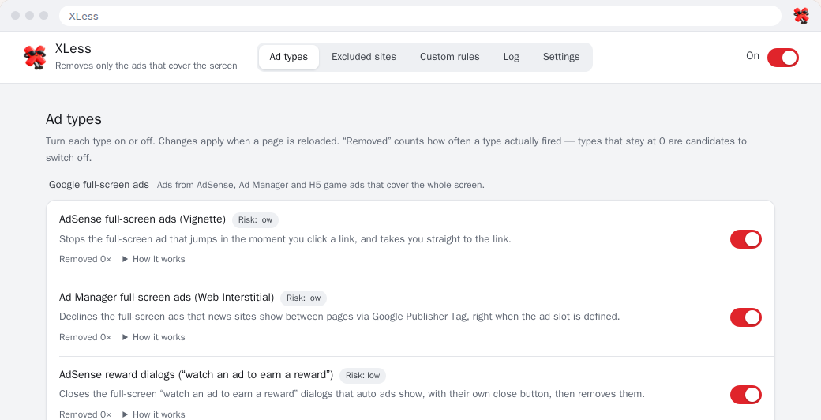The height and width of the screenshot is (420, 821).
Task: Click the XLess logo beside the app title
Action: tap(35, 57)
